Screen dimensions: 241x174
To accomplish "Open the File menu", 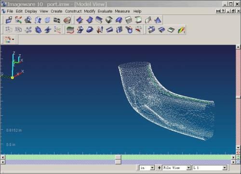I will pos(10,11).
